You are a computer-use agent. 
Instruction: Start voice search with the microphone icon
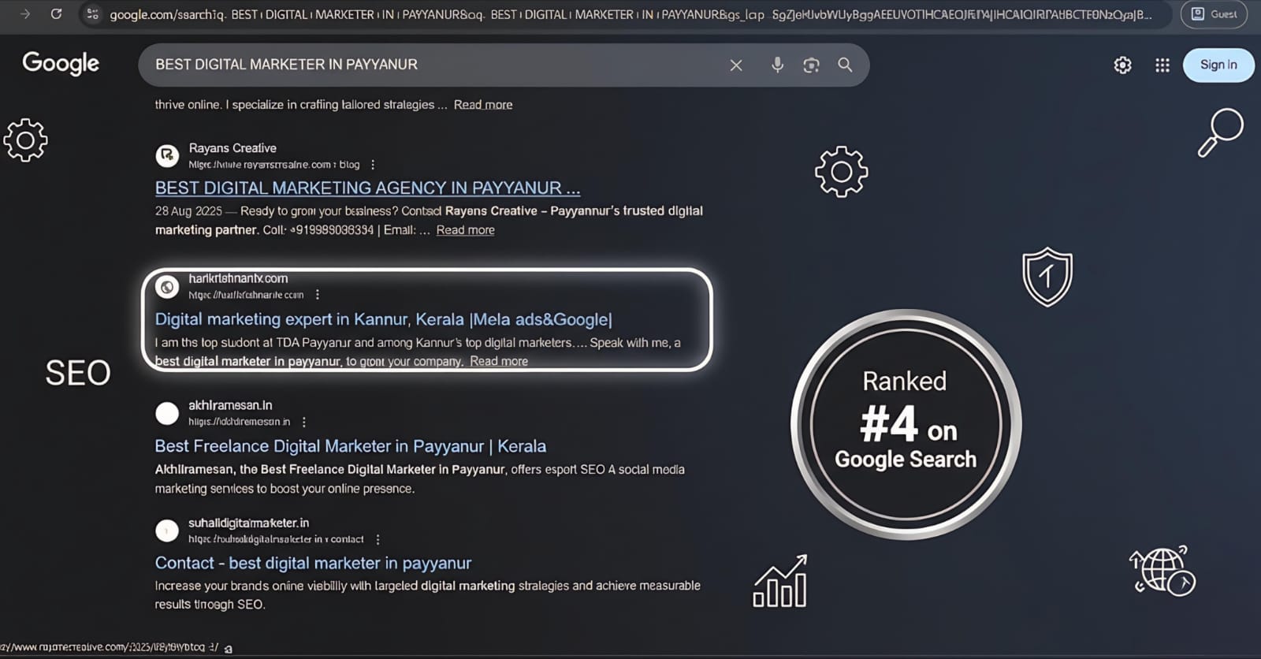pyautogui.click(x=777, y=65)
